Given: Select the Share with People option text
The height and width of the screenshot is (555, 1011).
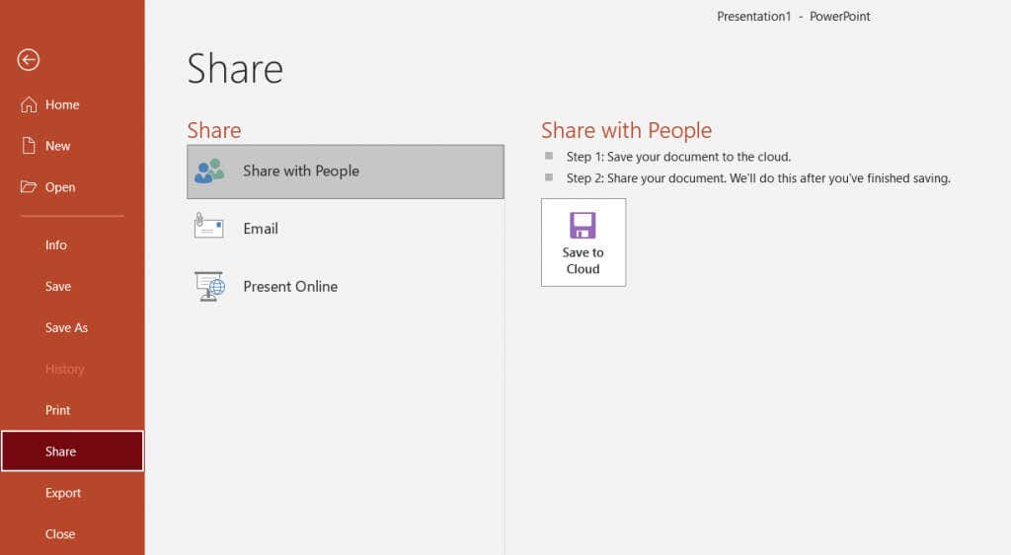Looking at the screenshot, I should [301, 172].
